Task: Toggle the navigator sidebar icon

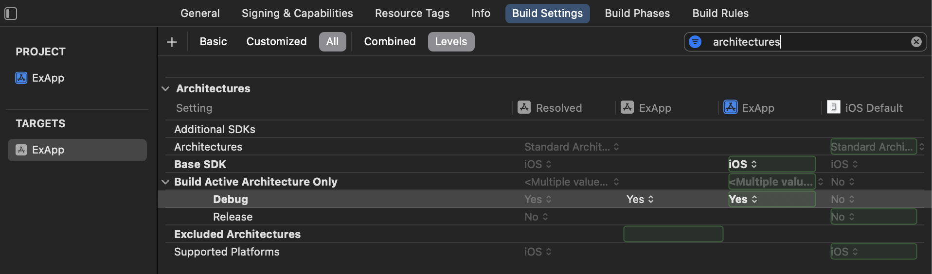Action: (11, 14)
